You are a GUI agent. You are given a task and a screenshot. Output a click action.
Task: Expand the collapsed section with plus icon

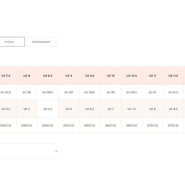click(x=56, y=151)
